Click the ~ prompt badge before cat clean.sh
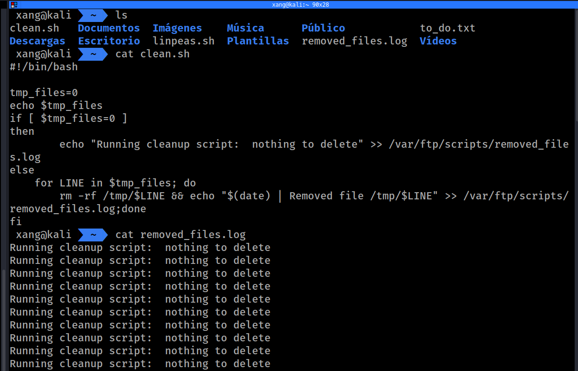 click(x=93, y=54)
